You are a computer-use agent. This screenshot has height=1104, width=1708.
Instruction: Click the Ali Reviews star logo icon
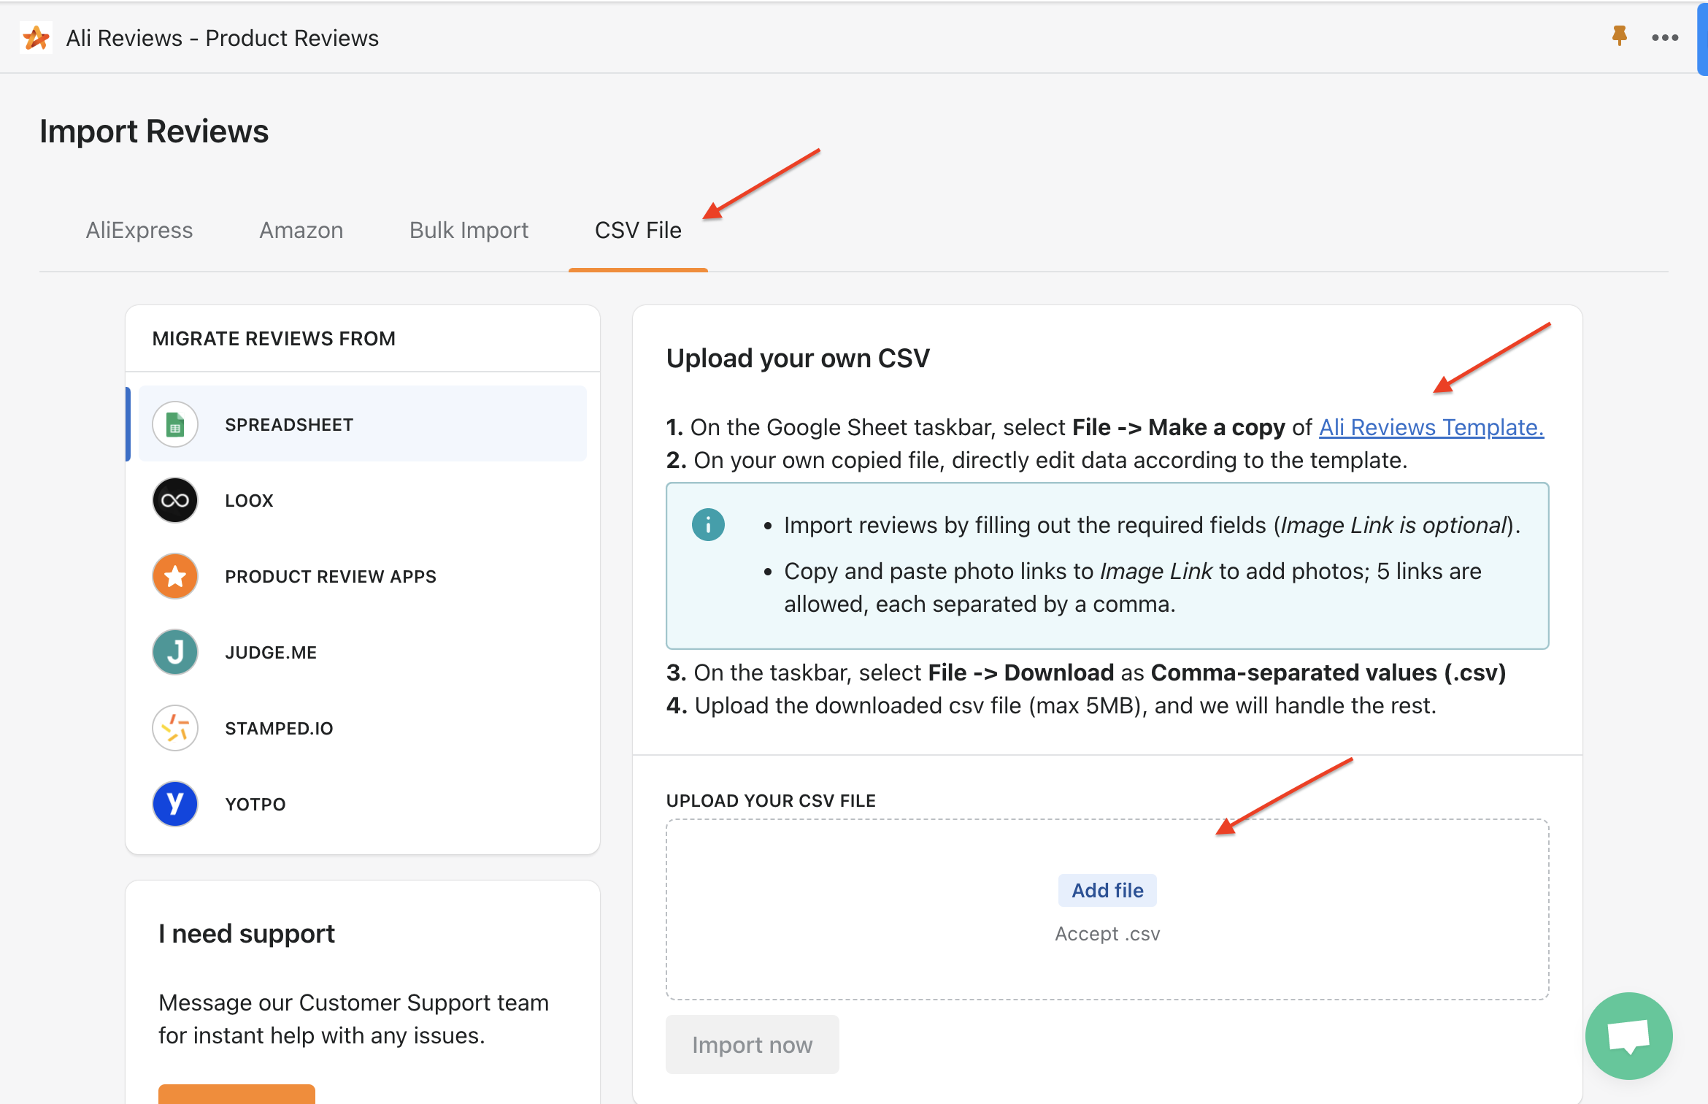36,35
